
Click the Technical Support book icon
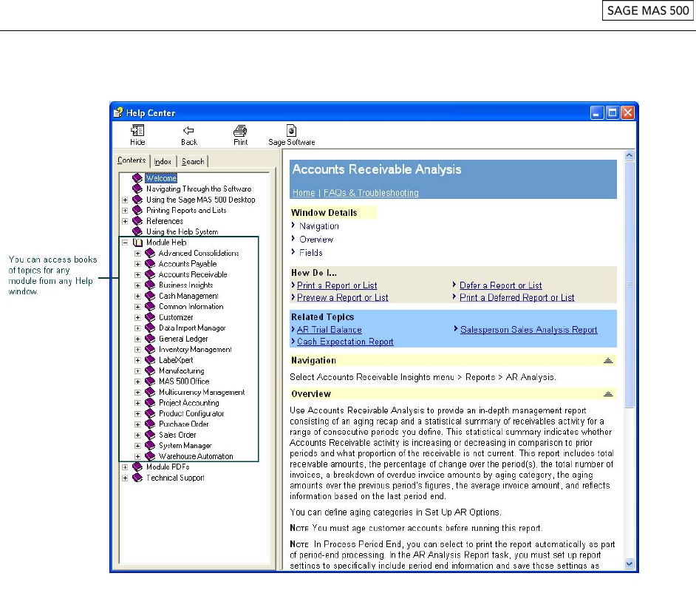[x=137, y=478]
